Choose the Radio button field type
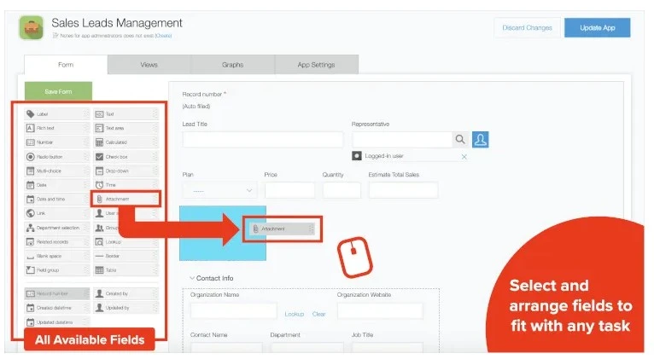 pyautogui.click(x=57, y=157)
